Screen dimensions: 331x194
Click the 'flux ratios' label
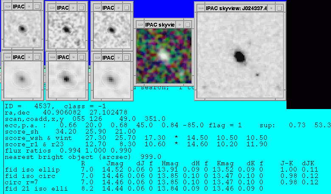(x=28, y=151)
